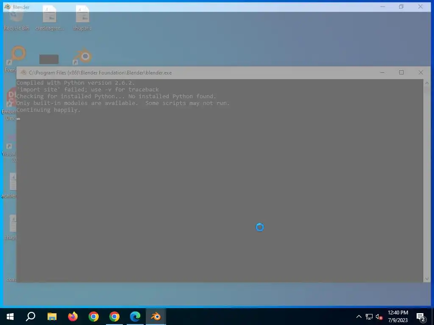This screenshot has width=434, height=325.
Task: Click the Blender console window title icon
Action: [24, 73]
